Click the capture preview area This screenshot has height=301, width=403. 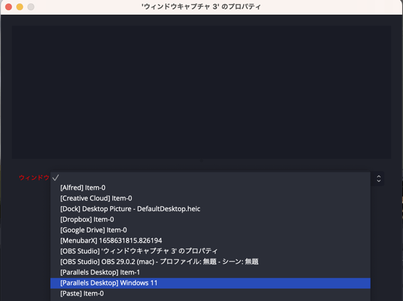(201, 92)
